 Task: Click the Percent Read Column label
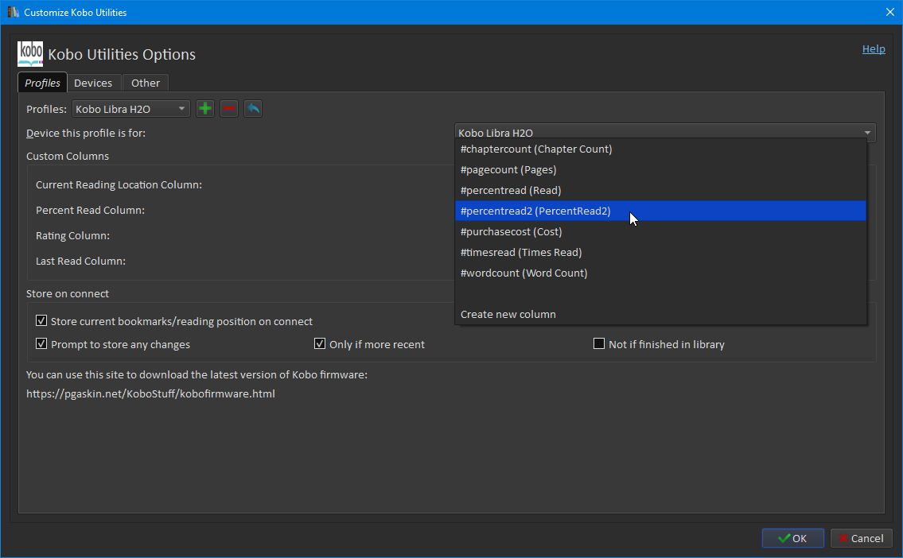(x=91, y=210)
